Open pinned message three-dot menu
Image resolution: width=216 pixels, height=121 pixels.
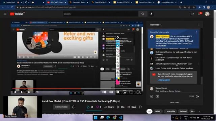point(196,32)
